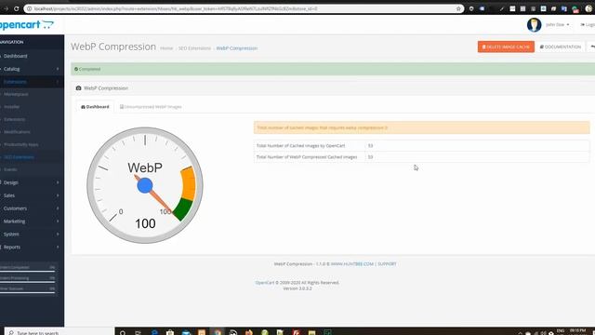This screenshot has height=335, width=595.
Task: Open the John Doe user dropdown
Action: click(557, 25)
